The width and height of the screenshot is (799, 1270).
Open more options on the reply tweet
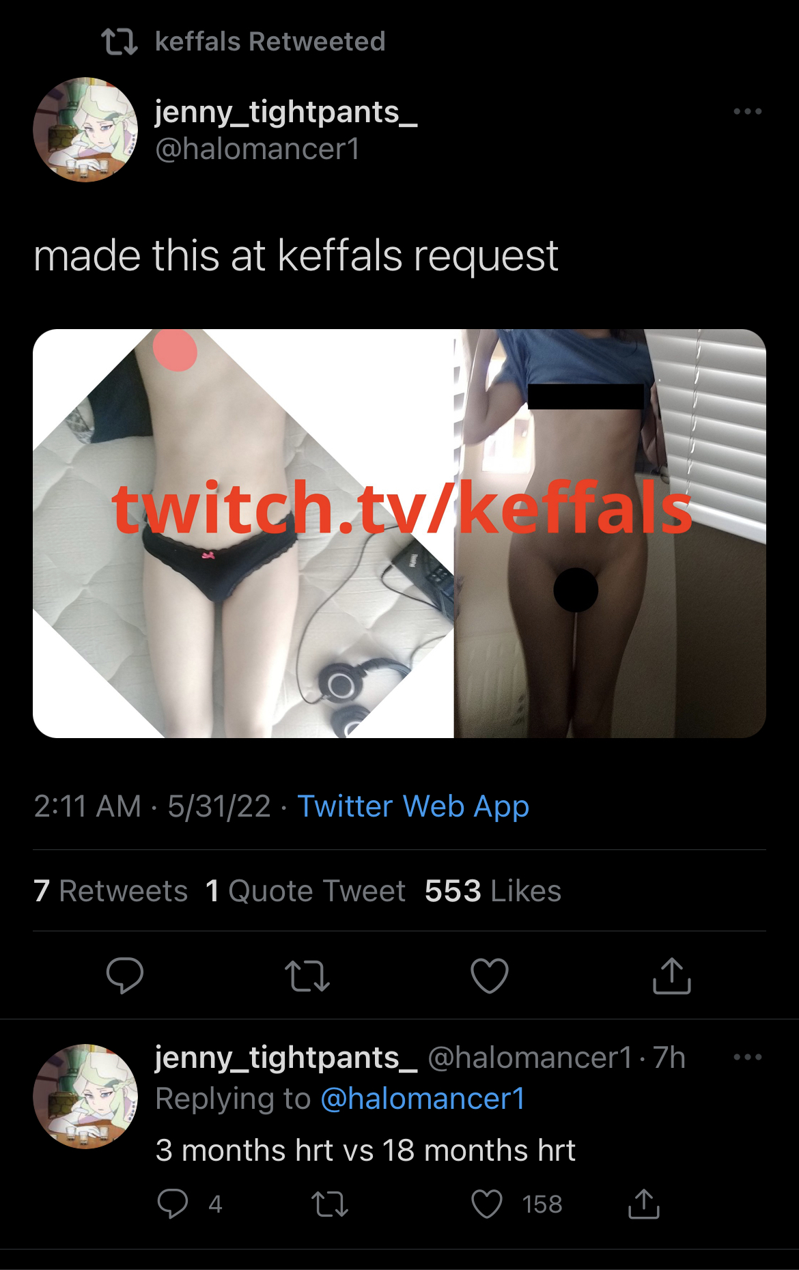click(747, 1057)
